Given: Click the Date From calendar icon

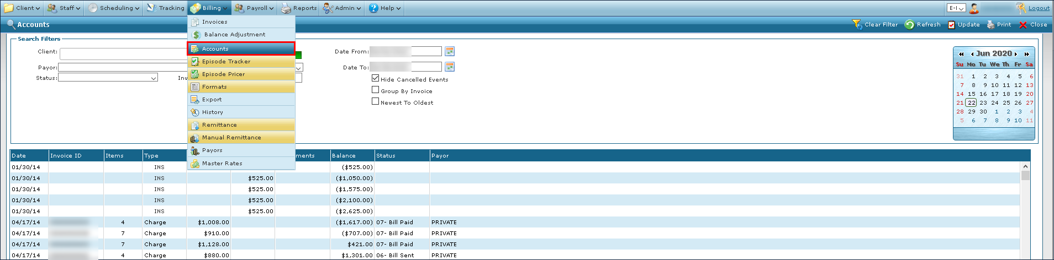Looking at the screenshot, I should point(450,51).
